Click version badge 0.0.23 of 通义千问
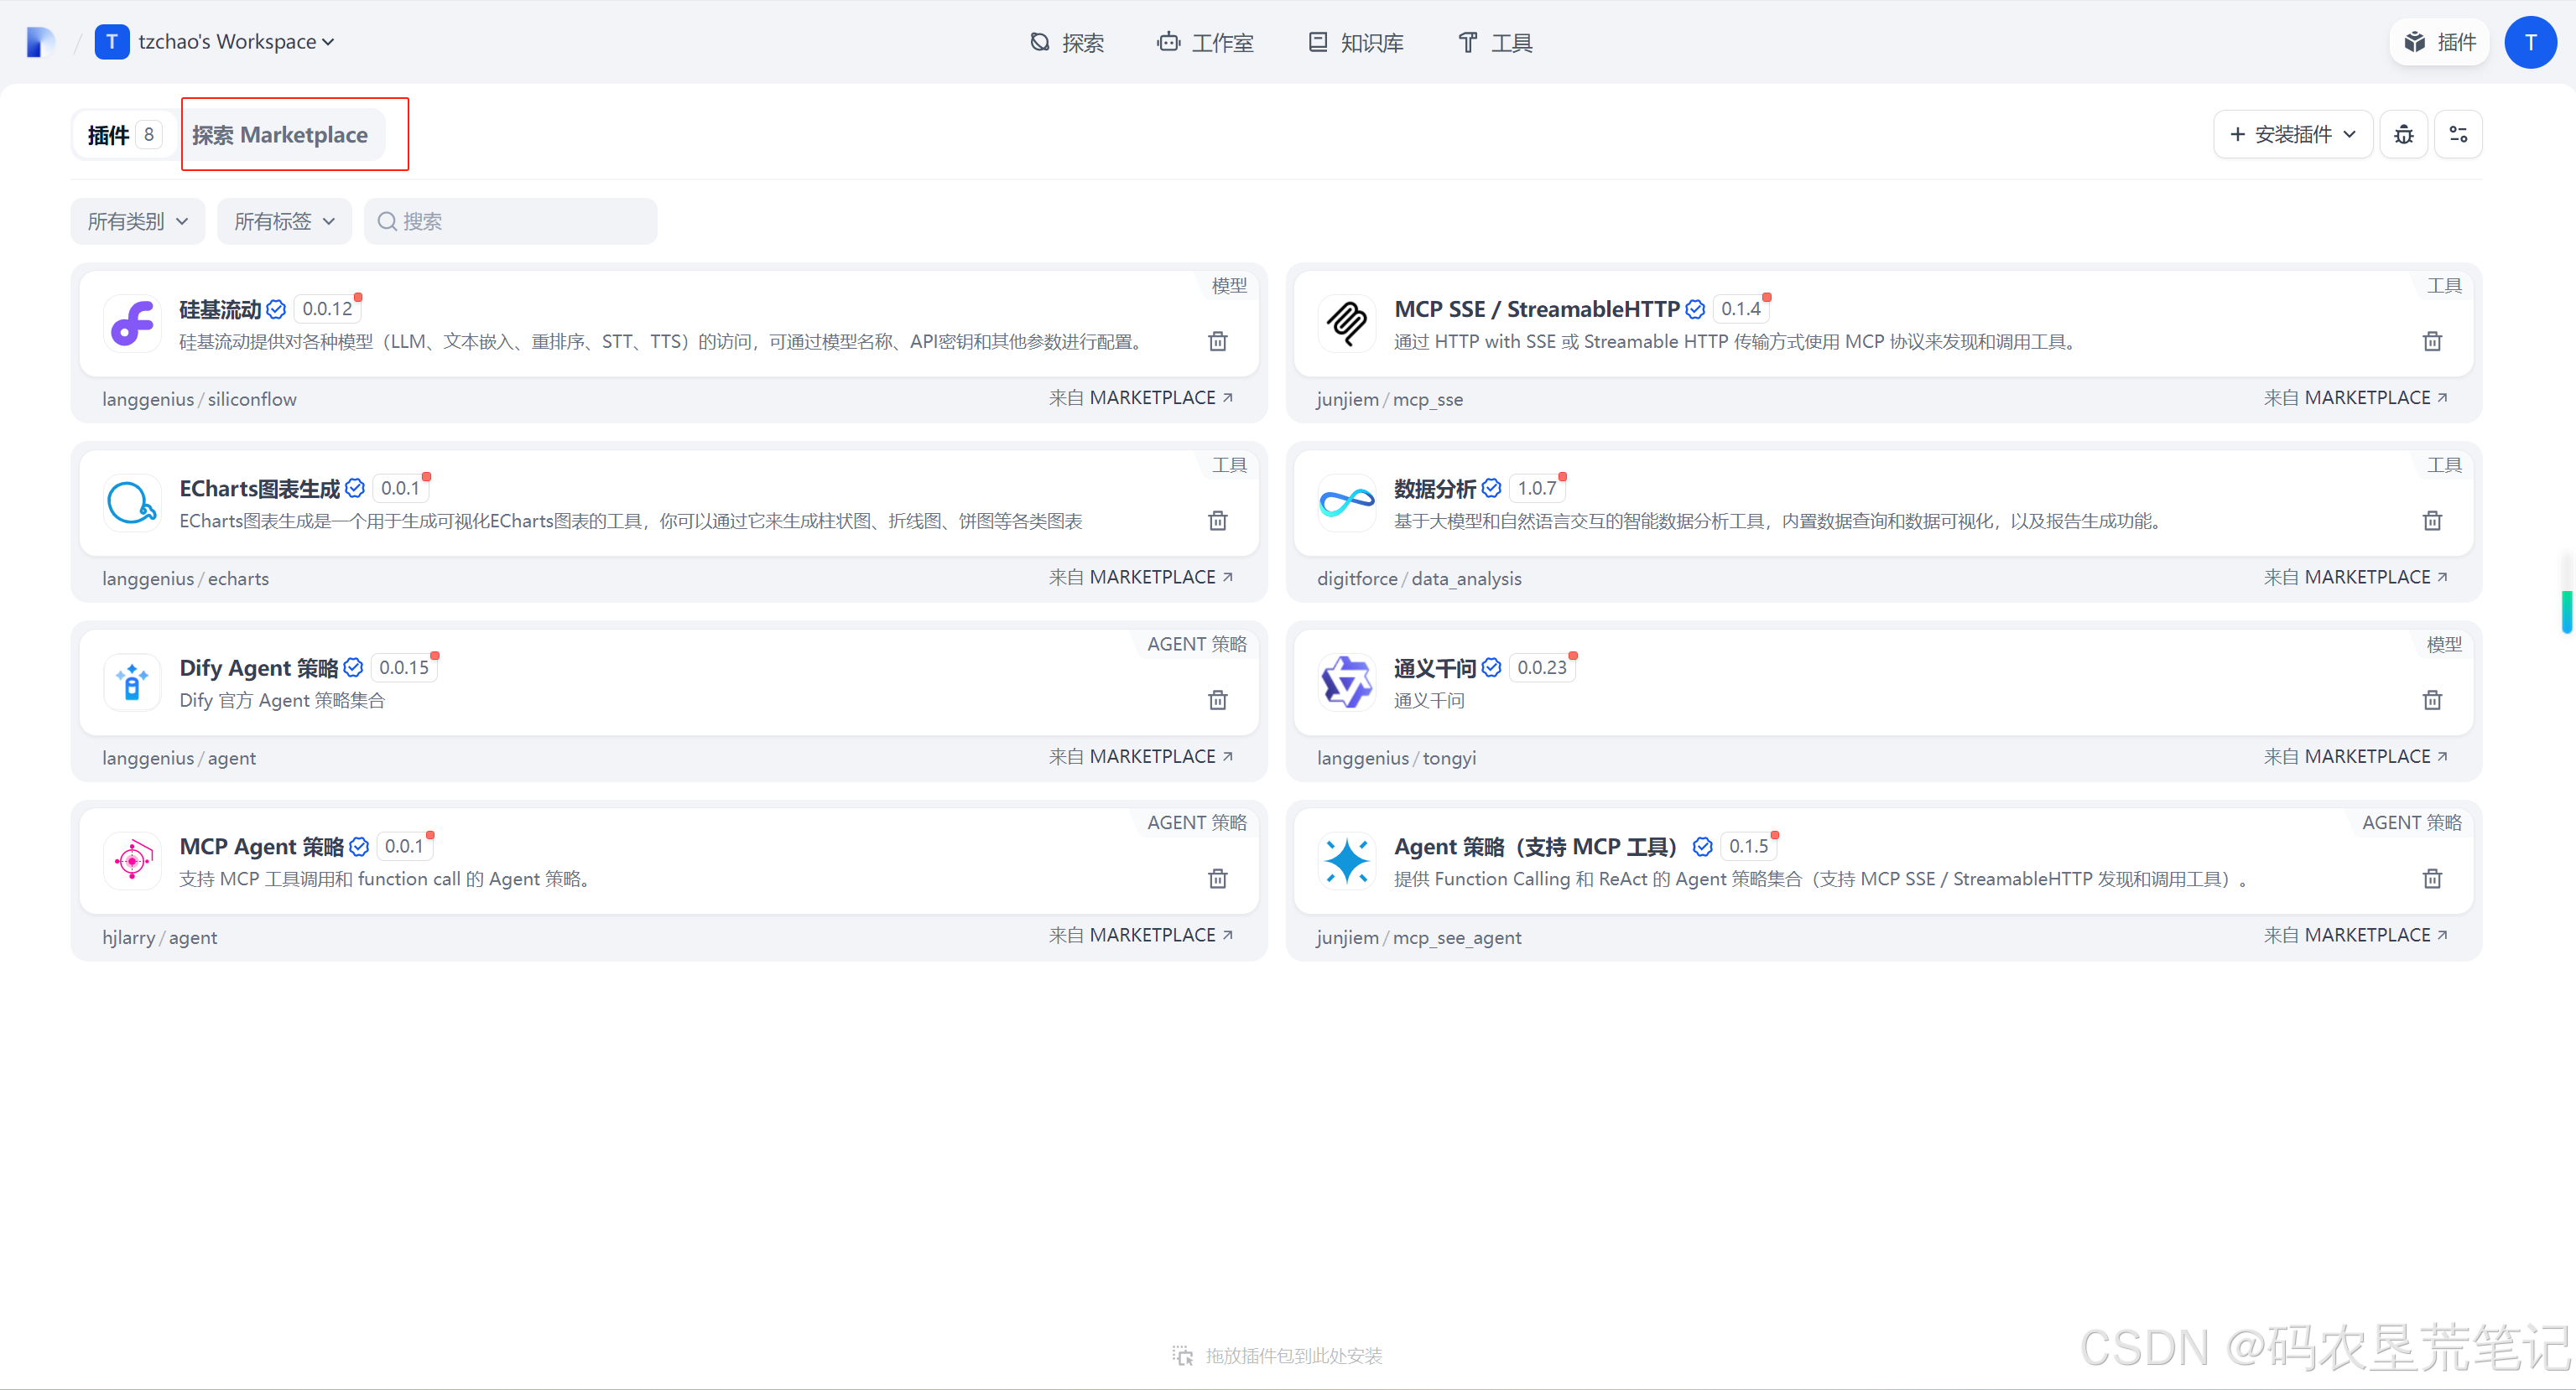This screenshot has width=2576, height=1390. click(1542, 667)
